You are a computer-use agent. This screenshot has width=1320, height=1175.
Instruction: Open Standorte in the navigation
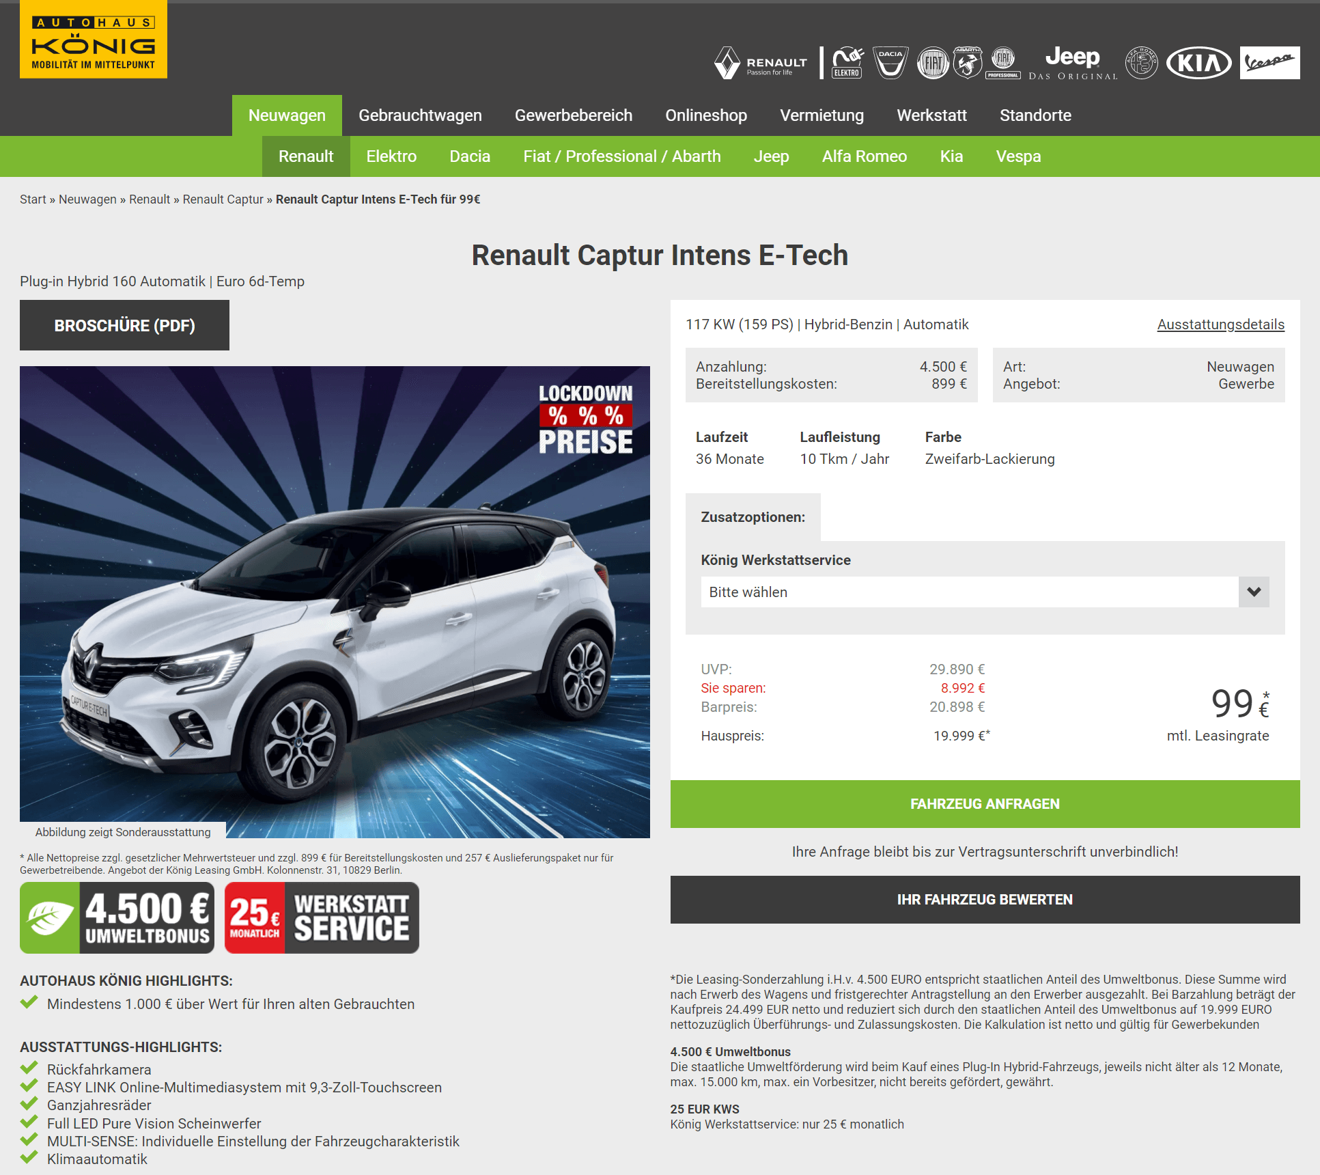click(1035, 115)
